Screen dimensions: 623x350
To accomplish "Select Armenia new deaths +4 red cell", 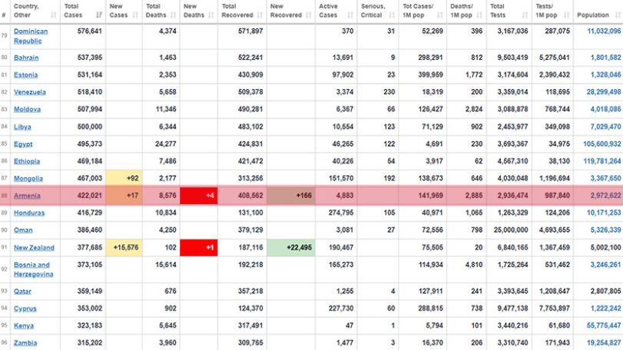I will (x=199, y=196).
